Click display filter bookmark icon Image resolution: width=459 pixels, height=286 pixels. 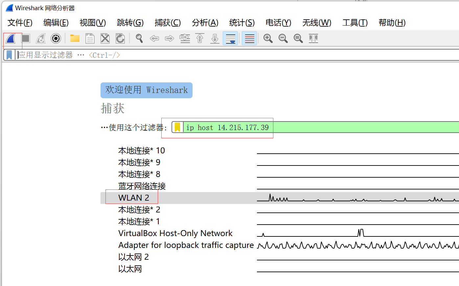(x=9, y=55)
